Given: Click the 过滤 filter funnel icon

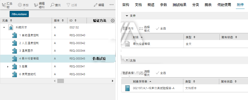Looking at the screenshot, I should (68, 5).
